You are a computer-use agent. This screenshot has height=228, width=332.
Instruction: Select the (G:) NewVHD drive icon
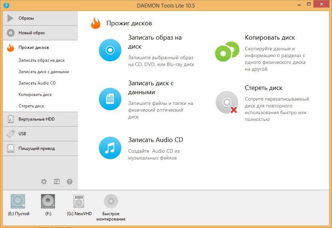(x=79, y=201)
